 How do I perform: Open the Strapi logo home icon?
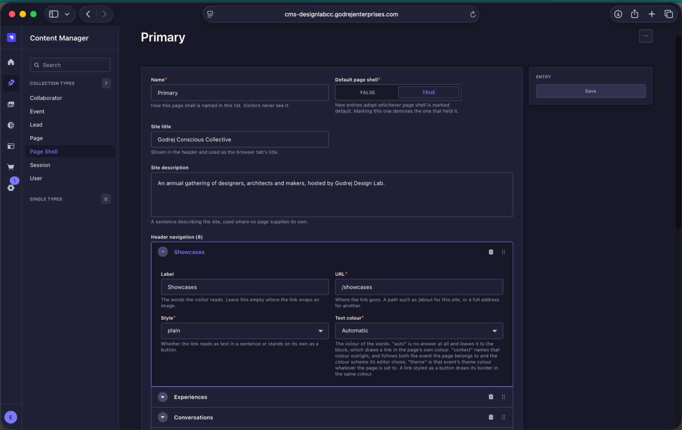(x=11, y=38)
